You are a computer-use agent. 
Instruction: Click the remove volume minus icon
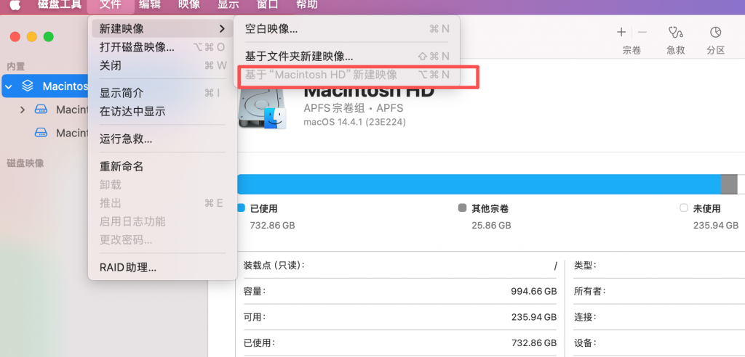tap(642, 33)
